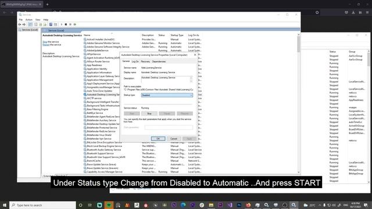This screenshot has width=372, height=209.
Task: Click the Stop button under Service status
Action: (149, 114)
